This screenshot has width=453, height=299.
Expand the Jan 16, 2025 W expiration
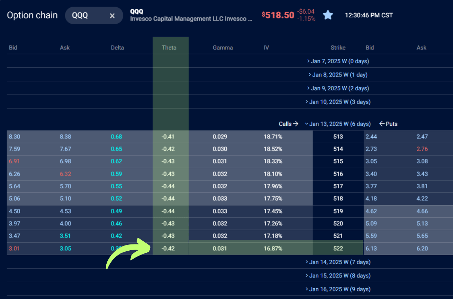click(x=338, y=289)
